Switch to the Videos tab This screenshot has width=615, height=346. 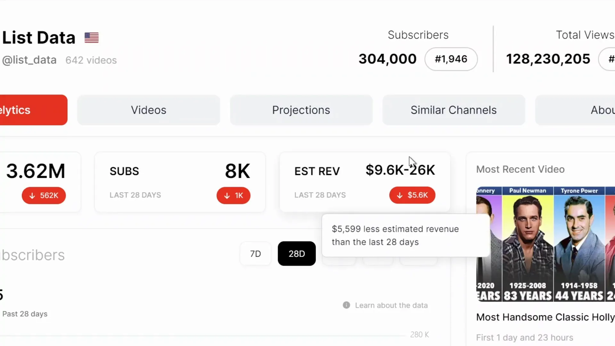148,110
